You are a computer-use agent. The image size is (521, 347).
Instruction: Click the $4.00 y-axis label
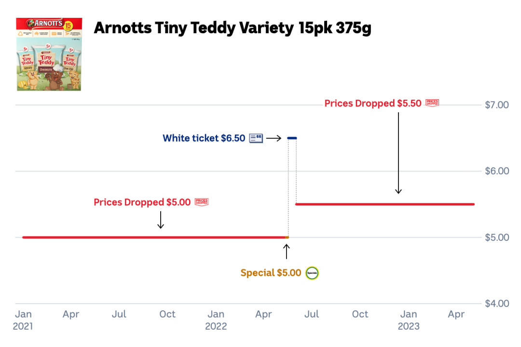(496, 304)
